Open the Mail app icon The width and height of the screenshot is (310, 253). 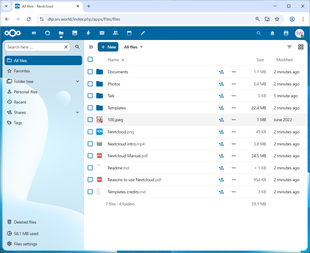(102, 33)
